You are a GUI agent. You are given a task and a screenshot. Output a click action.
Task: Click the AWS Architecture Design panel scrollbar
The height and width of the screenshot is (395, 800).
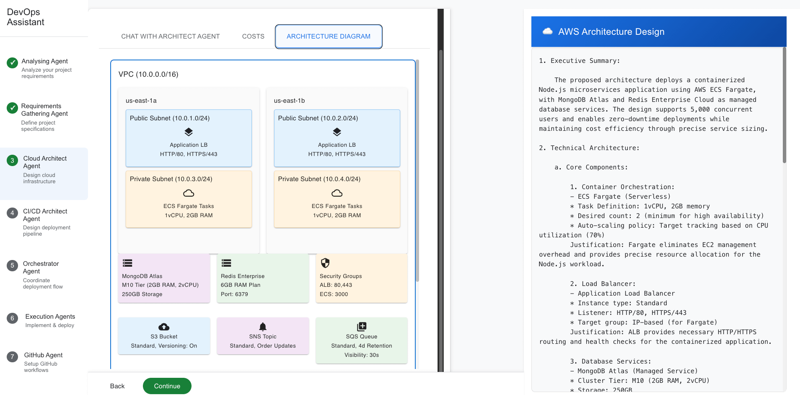pyautogui.click(x=784, y=105)
